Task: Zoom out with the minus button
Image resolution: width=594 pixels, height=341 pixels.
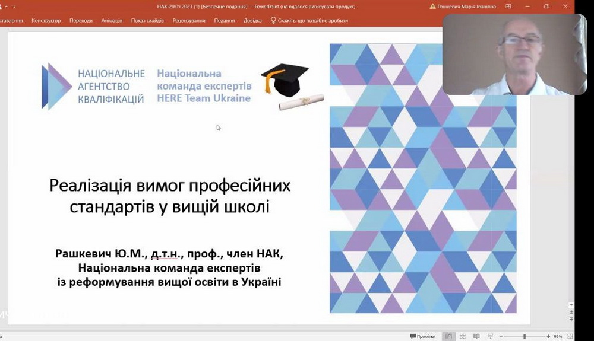Action: tap(501, 336)
